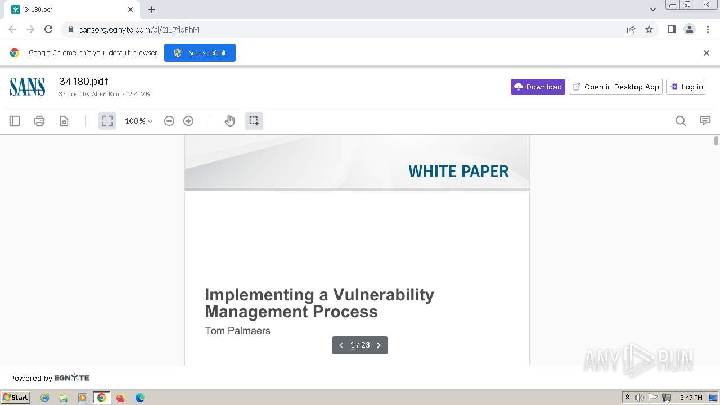Open the tab search dropdown
Viewport: 720px width, 405px height.
click(x=653, y=10)
